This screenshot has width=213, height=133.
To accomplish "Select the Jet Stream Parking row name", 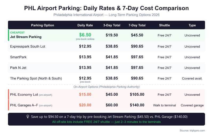I will pyautogui.click(x=26, y=37).
